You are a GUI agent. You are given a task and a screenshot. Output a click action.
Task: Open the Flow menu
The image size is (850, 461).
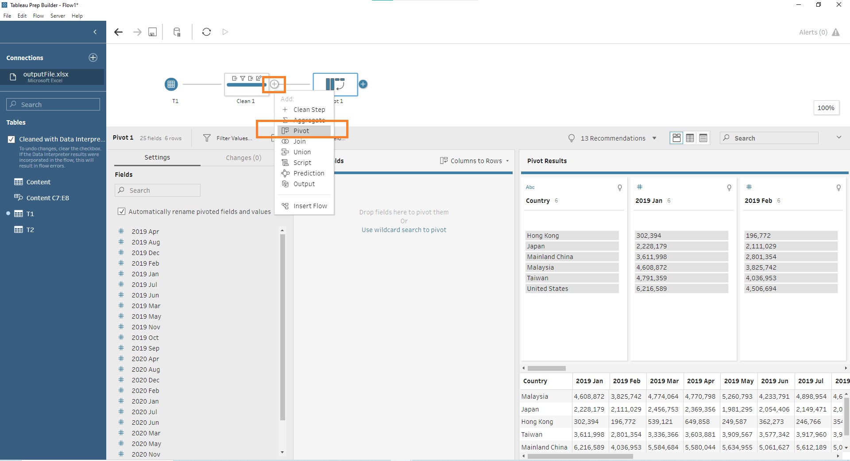[x=39, y=16]
